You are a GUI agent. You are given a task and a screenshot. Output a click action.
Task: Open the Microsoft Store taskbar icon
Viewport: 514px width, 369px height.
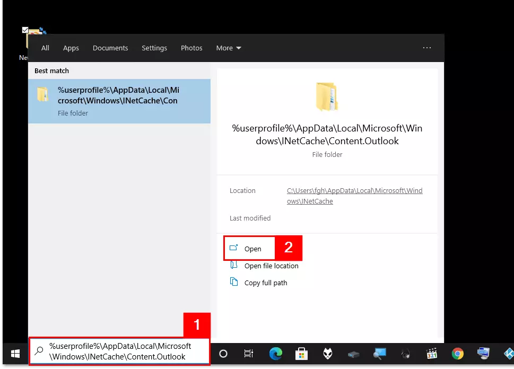pyautogui.click(x=301, y=353)
